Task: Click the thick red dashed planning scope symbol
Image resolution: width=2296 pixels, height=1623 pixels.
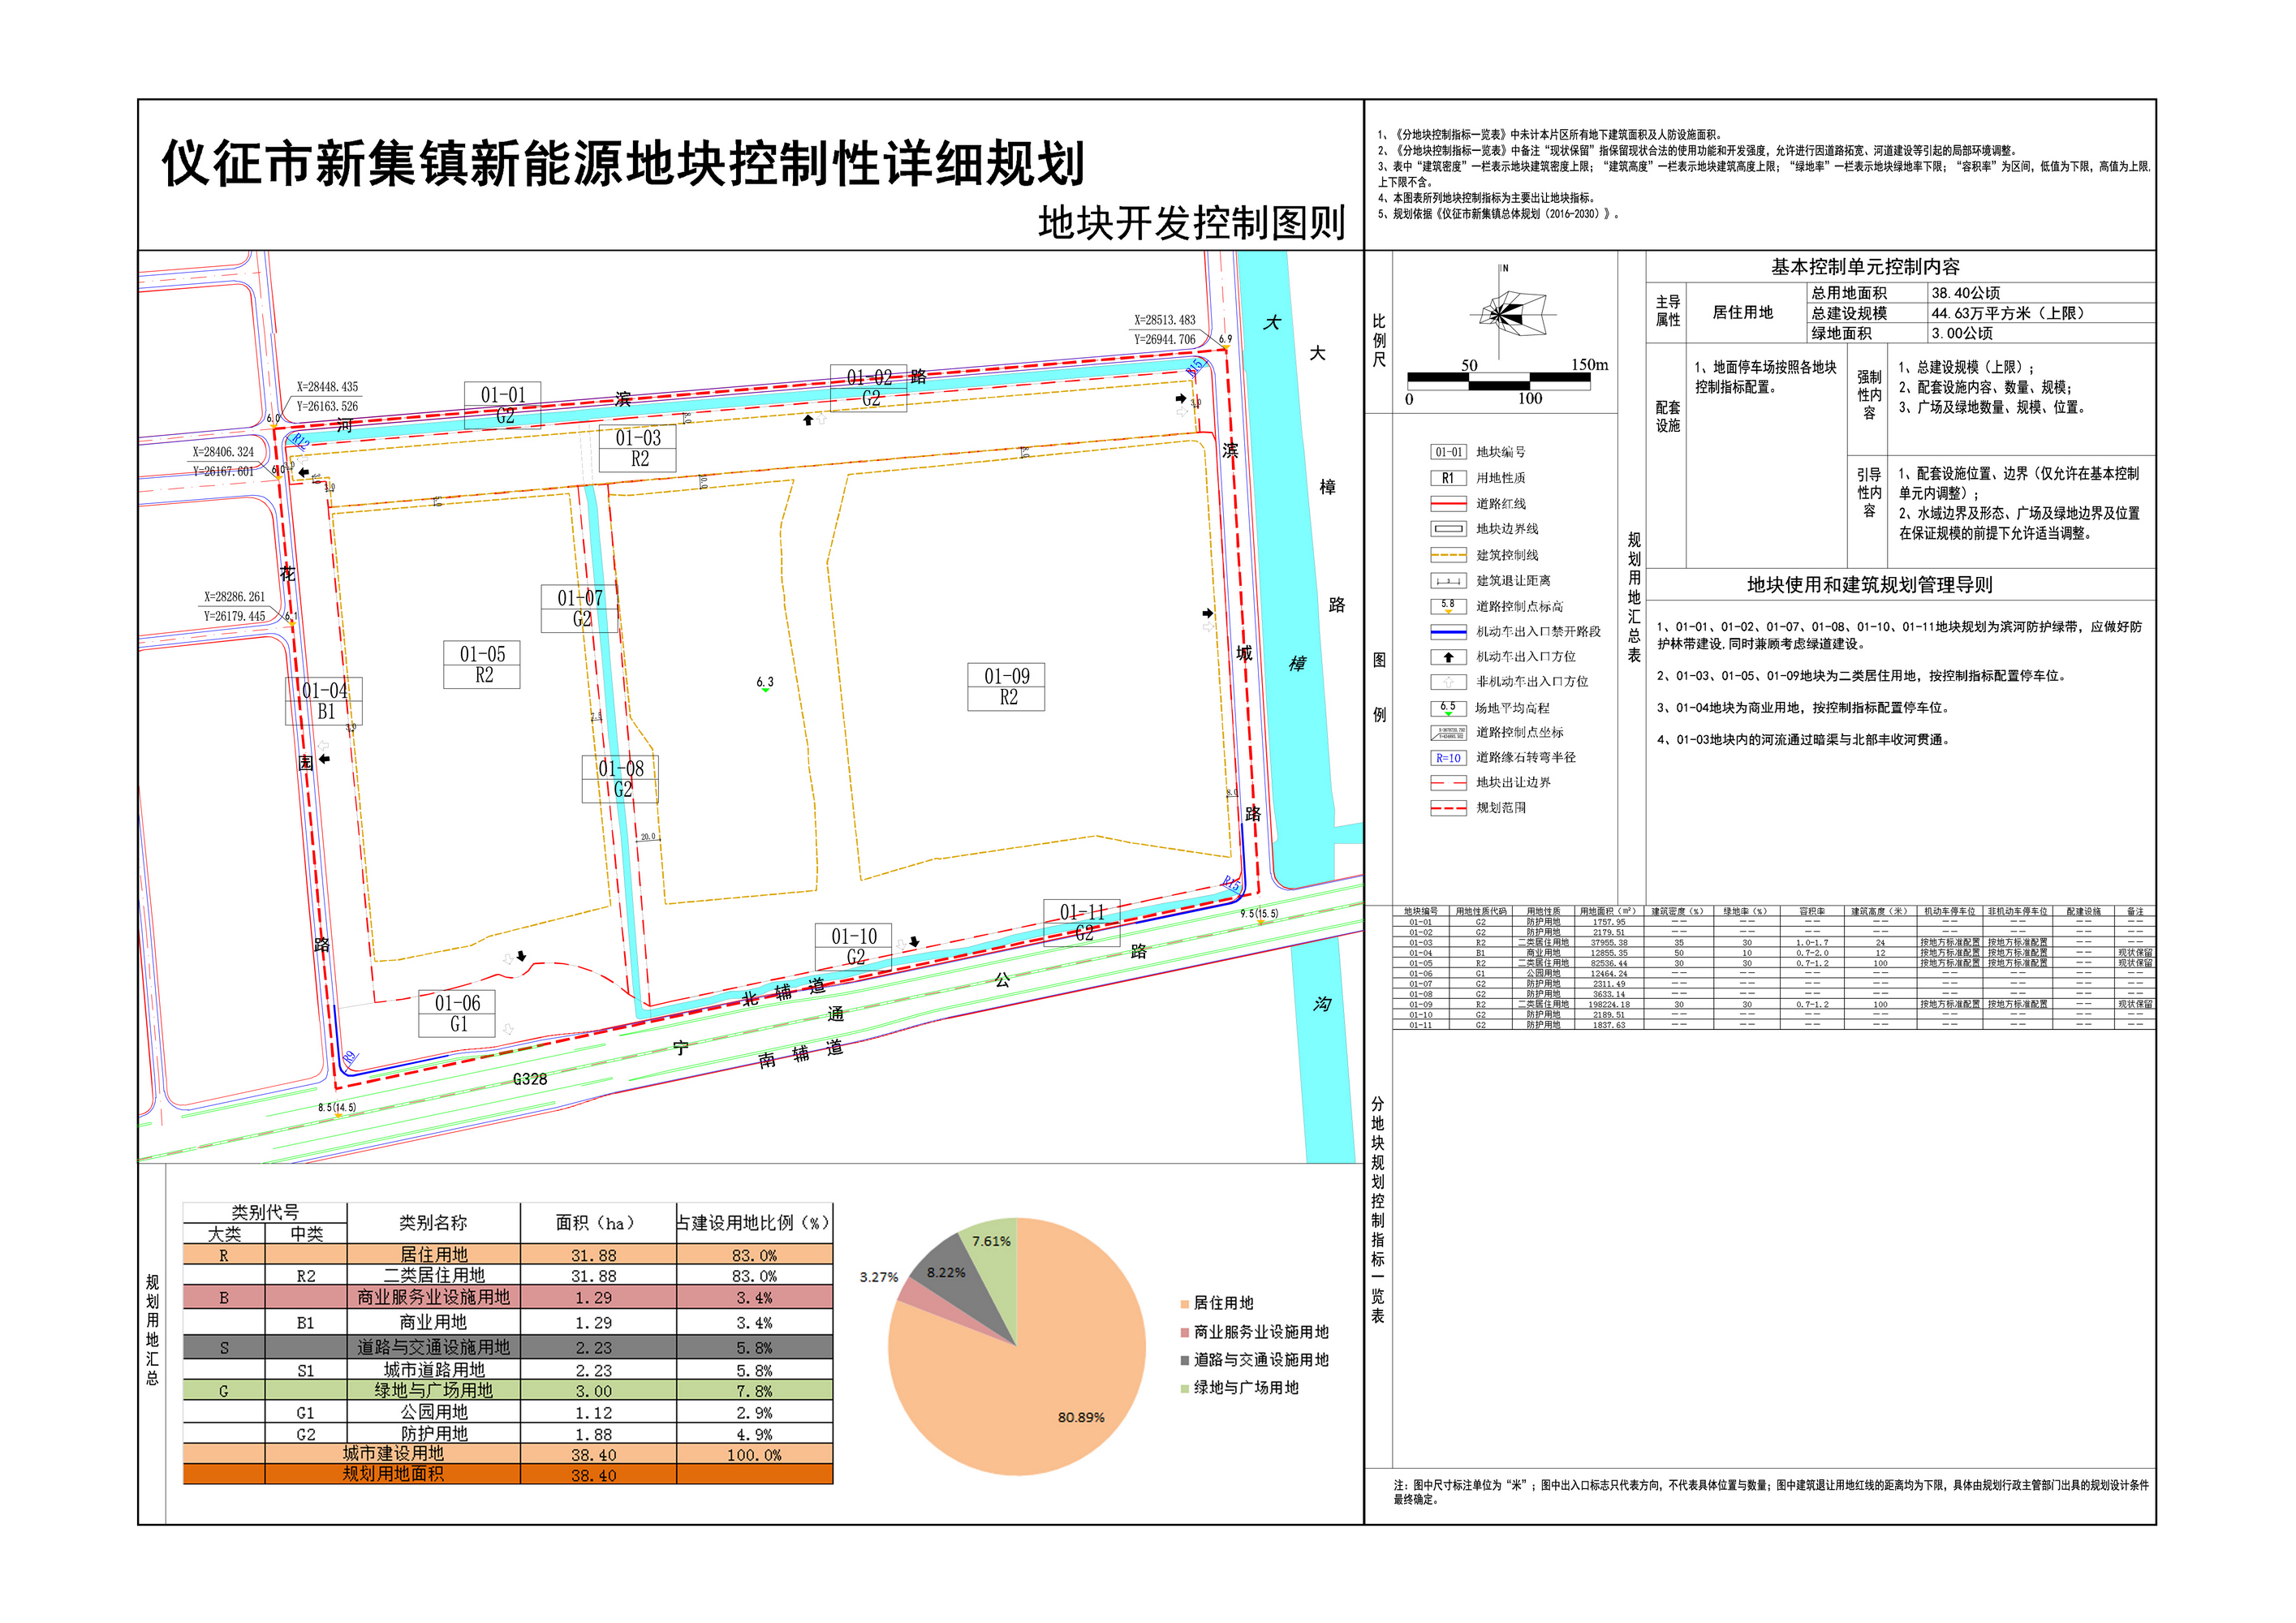Action: 1448,808
